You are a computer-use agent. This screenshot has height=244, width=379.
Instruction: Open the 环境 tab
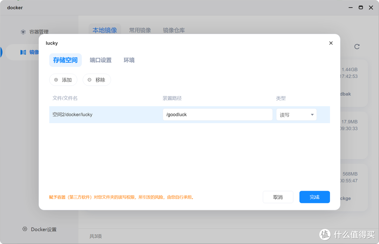tap(129, 60)
